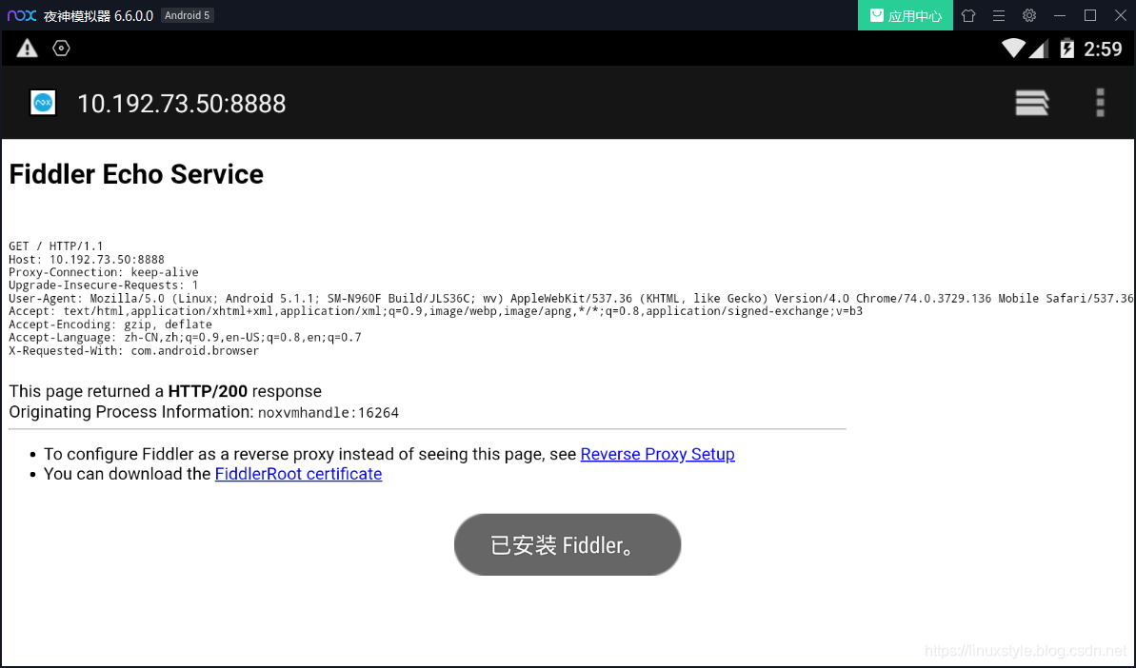Click the 夜神模拟器 6.6.0.0 title text
Screen dimensions: 1136x668
click(x=98, y=15)
